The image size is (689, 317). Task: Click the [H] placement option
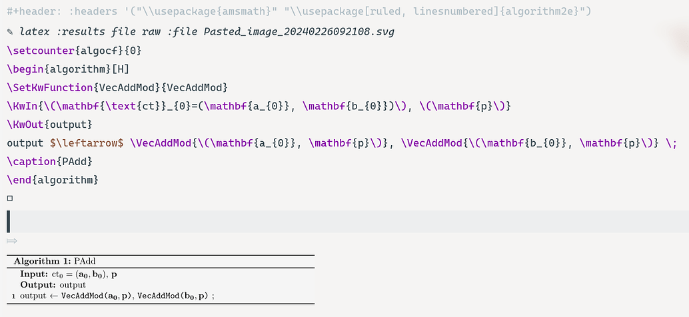[122, 69]
